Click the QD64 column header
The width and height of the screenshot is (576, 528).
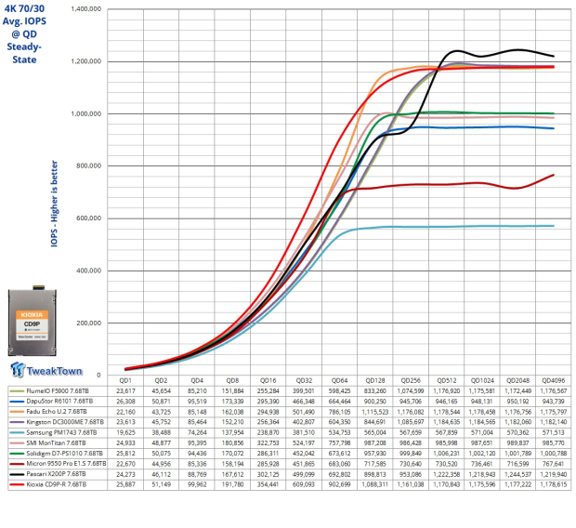[x=339, y=380]
